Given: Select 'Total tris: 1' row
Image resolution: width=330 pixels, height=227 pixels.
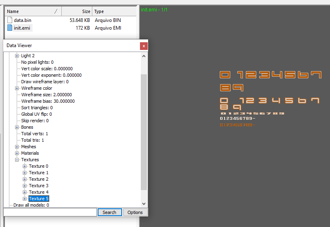Looking at the screenshot, I should point(33,140).
